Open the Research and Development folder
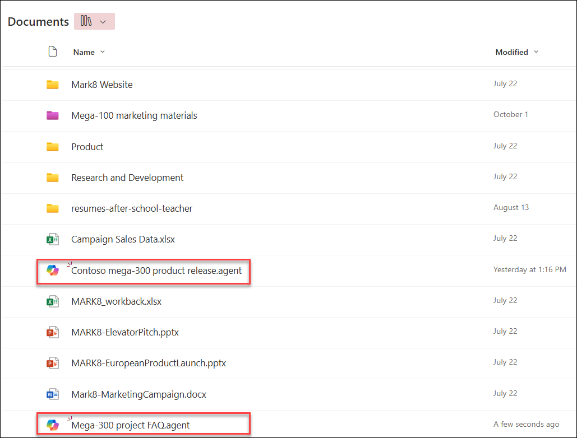This screenshot has height=438, width=577. coord(127,177)
